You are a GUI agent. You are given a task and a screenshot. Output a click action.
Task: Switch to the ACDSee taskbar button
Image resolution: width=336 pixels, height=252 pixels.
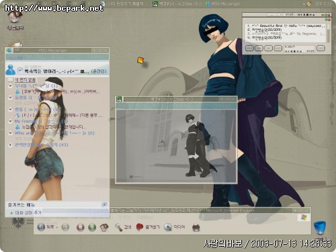click(x=177, y=4)
